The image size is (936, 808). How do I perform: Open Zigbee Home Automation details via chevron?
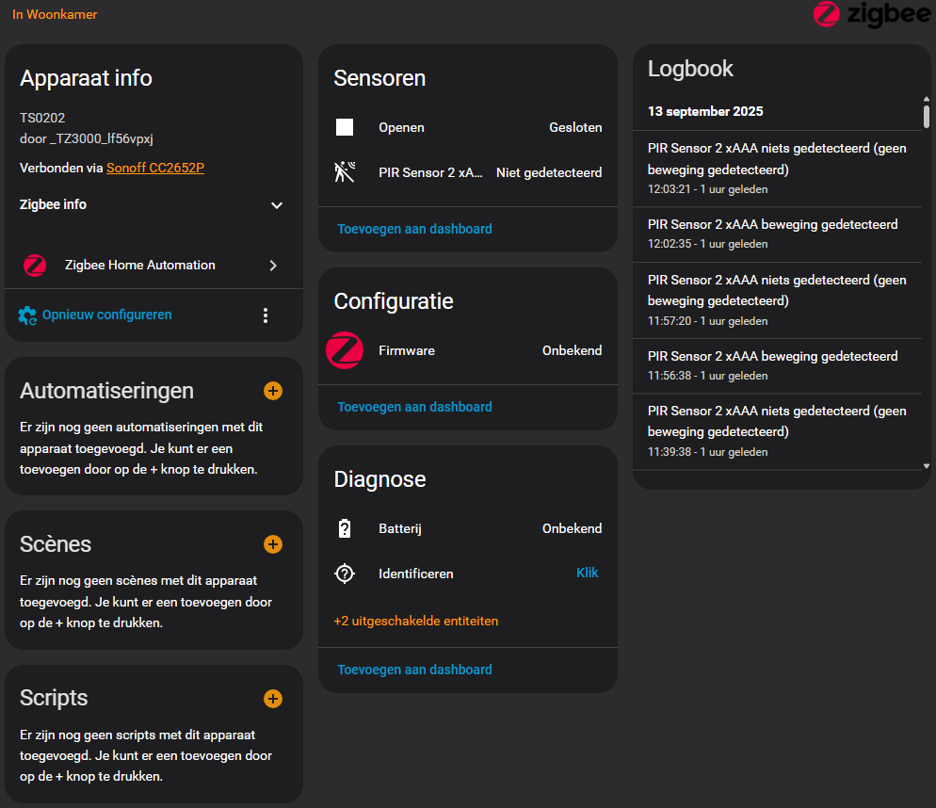273,265
